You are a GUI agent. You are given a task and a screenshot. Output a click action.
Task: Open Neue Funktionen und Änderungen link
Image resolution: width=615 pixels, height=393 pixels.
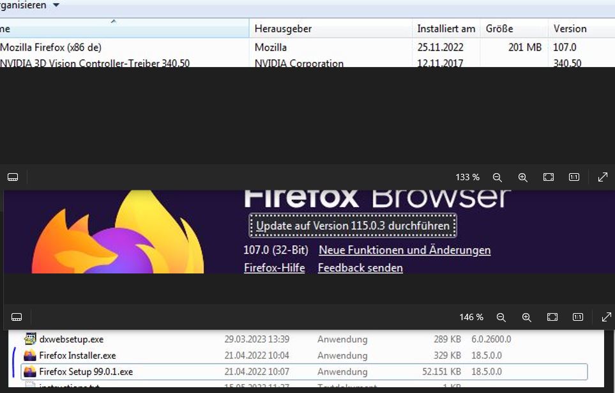[x=404, y=250]
